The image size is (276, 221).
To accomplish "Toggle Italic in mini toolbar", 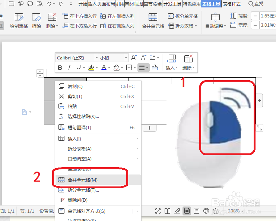I will point(69,68).
